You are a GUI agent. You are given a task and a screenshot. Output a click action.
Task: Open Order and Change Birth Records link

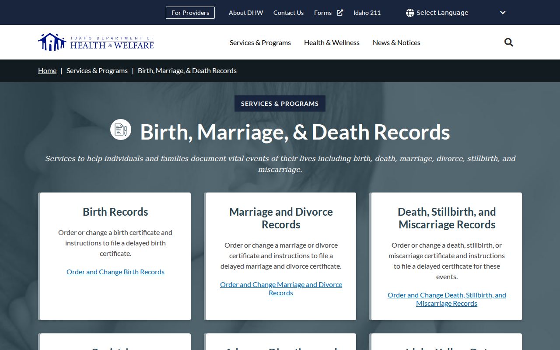click(115, 272)
